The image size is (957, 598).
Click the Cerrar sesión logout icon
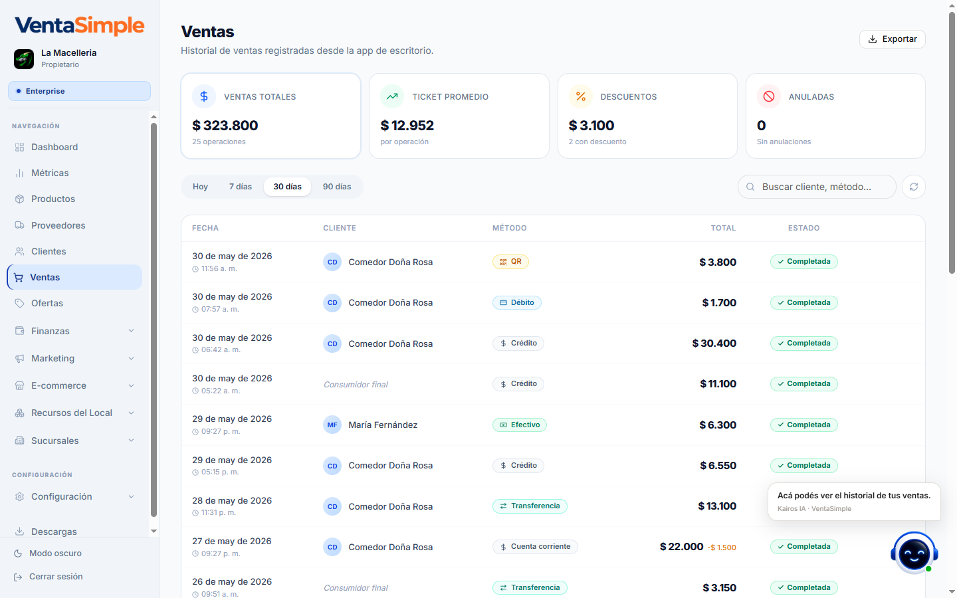pyautogui.click(x=18, y=577)
